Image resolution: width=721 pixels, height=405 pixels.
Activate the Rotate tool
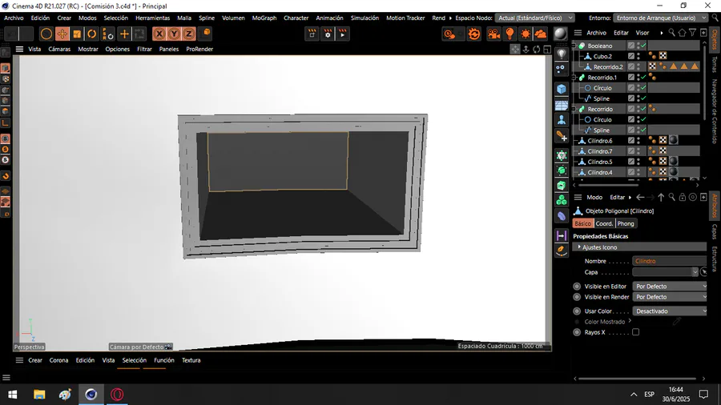(92, 34)
